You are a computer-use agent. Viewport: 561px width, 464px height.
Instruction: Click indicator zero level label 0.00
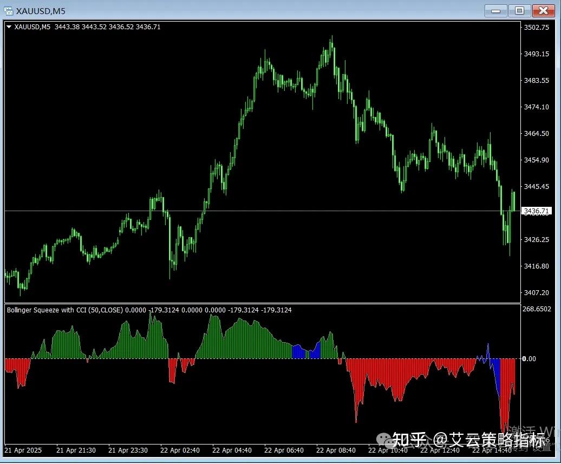click(529, 358)
